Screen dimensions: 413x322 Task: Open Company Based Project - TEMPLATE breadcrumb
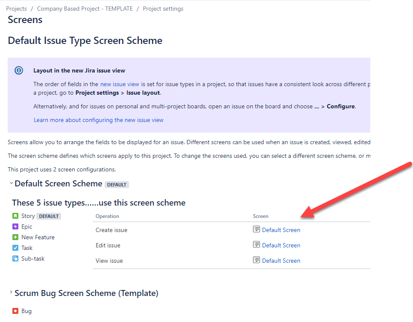click(x=85, y=8)
